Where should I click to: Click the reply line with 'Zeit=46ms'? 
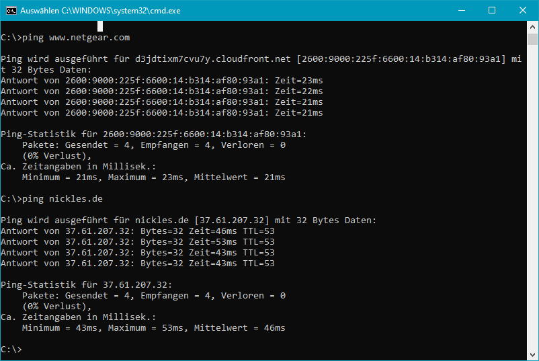click(138, 231)
